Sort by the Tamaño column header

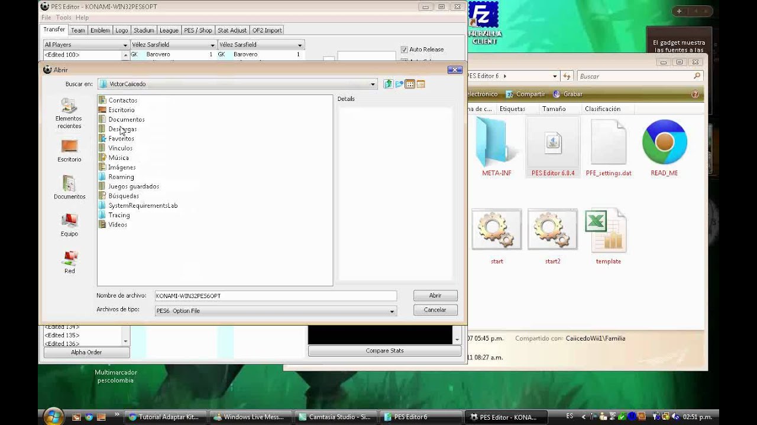pyautogui.click(x=554, y=109)
